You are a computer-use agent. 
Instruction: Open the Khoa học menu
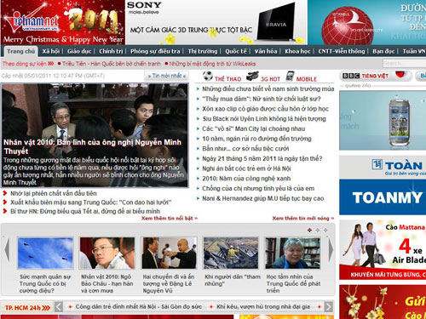297,51
